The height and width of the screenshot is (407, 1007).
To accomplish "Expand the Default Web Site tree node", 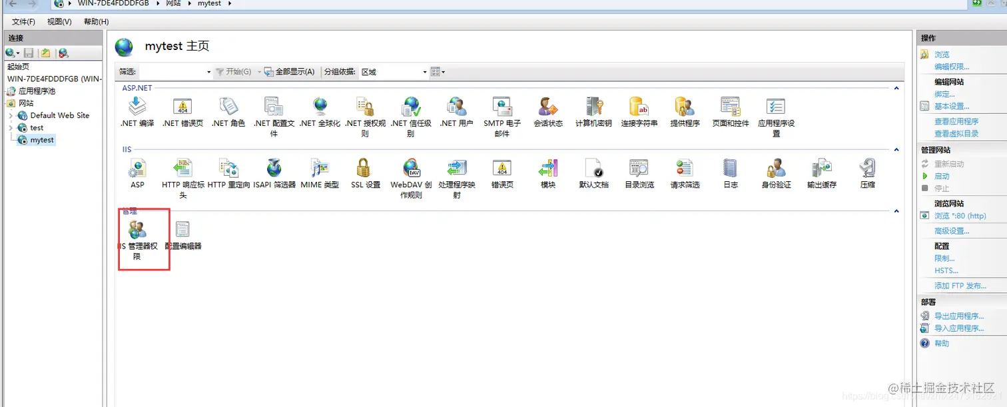I will [x=11, y=116].
